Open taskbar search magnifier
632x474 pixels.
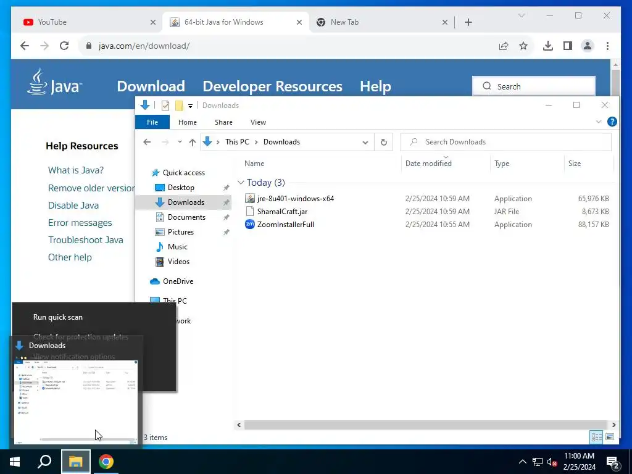coord(44,462)
